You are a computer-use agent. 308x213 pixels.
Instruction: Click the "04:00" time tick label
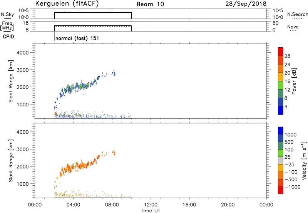(x=73, y=205)
